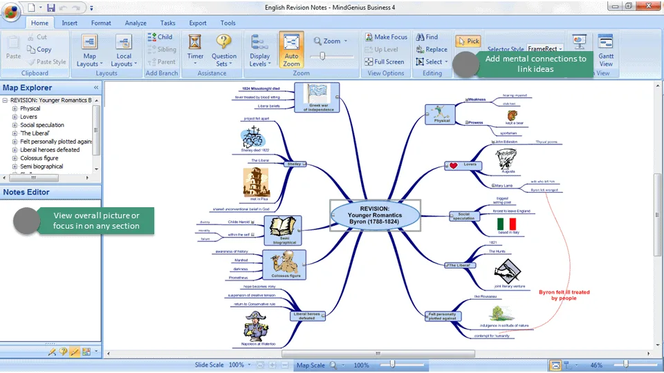Viewport: 664px width, 373px height.
Task: Open the Analyze ribbon tab
Action: click(x=136, y=23)
